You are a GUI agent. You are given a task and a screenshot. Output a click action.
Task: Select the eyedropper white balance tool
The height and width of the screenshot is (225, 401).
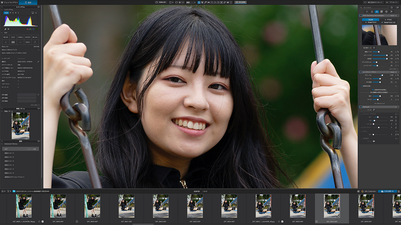(x=206, y=2)
